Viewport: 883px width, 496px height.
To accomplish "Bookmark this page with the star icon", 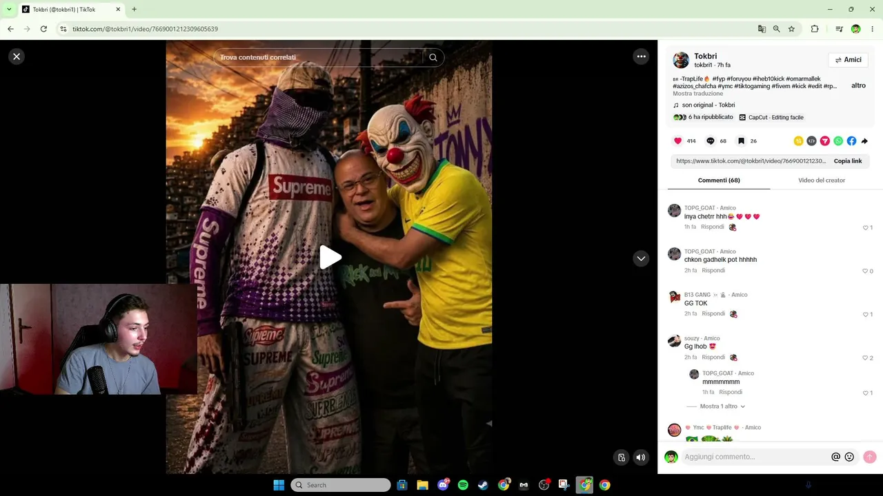I will click(791, 29).
